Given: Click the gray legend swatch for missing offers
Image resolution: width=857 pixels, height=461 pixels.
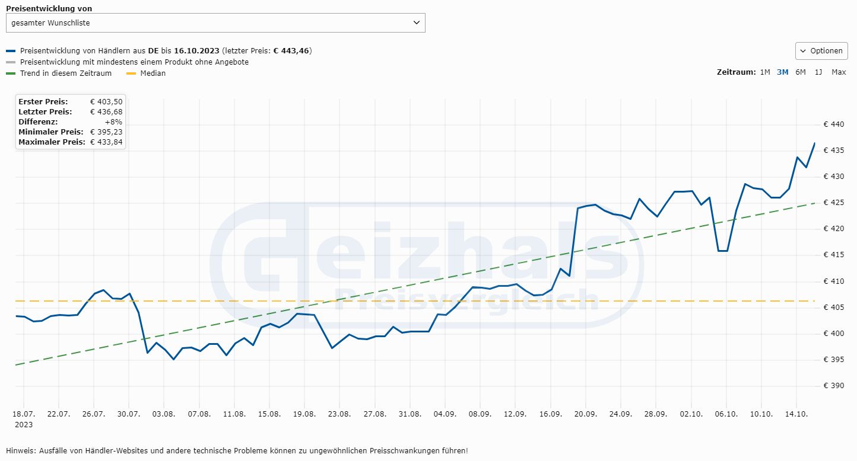Looking at the screenshot, I should tap(11, 62).
